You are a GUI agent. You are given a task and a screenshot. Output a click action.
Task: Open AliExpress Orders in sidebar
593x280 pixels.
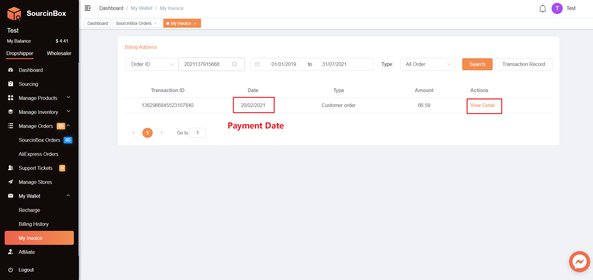(x=39, y=154)
